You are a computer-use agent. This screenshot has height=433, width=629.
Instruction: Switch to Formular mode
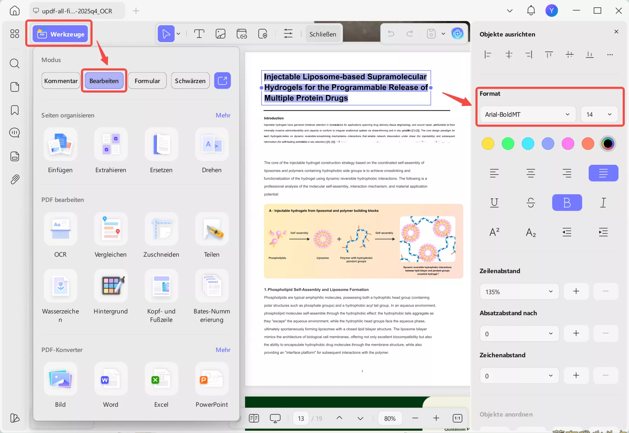click(147, 80)
